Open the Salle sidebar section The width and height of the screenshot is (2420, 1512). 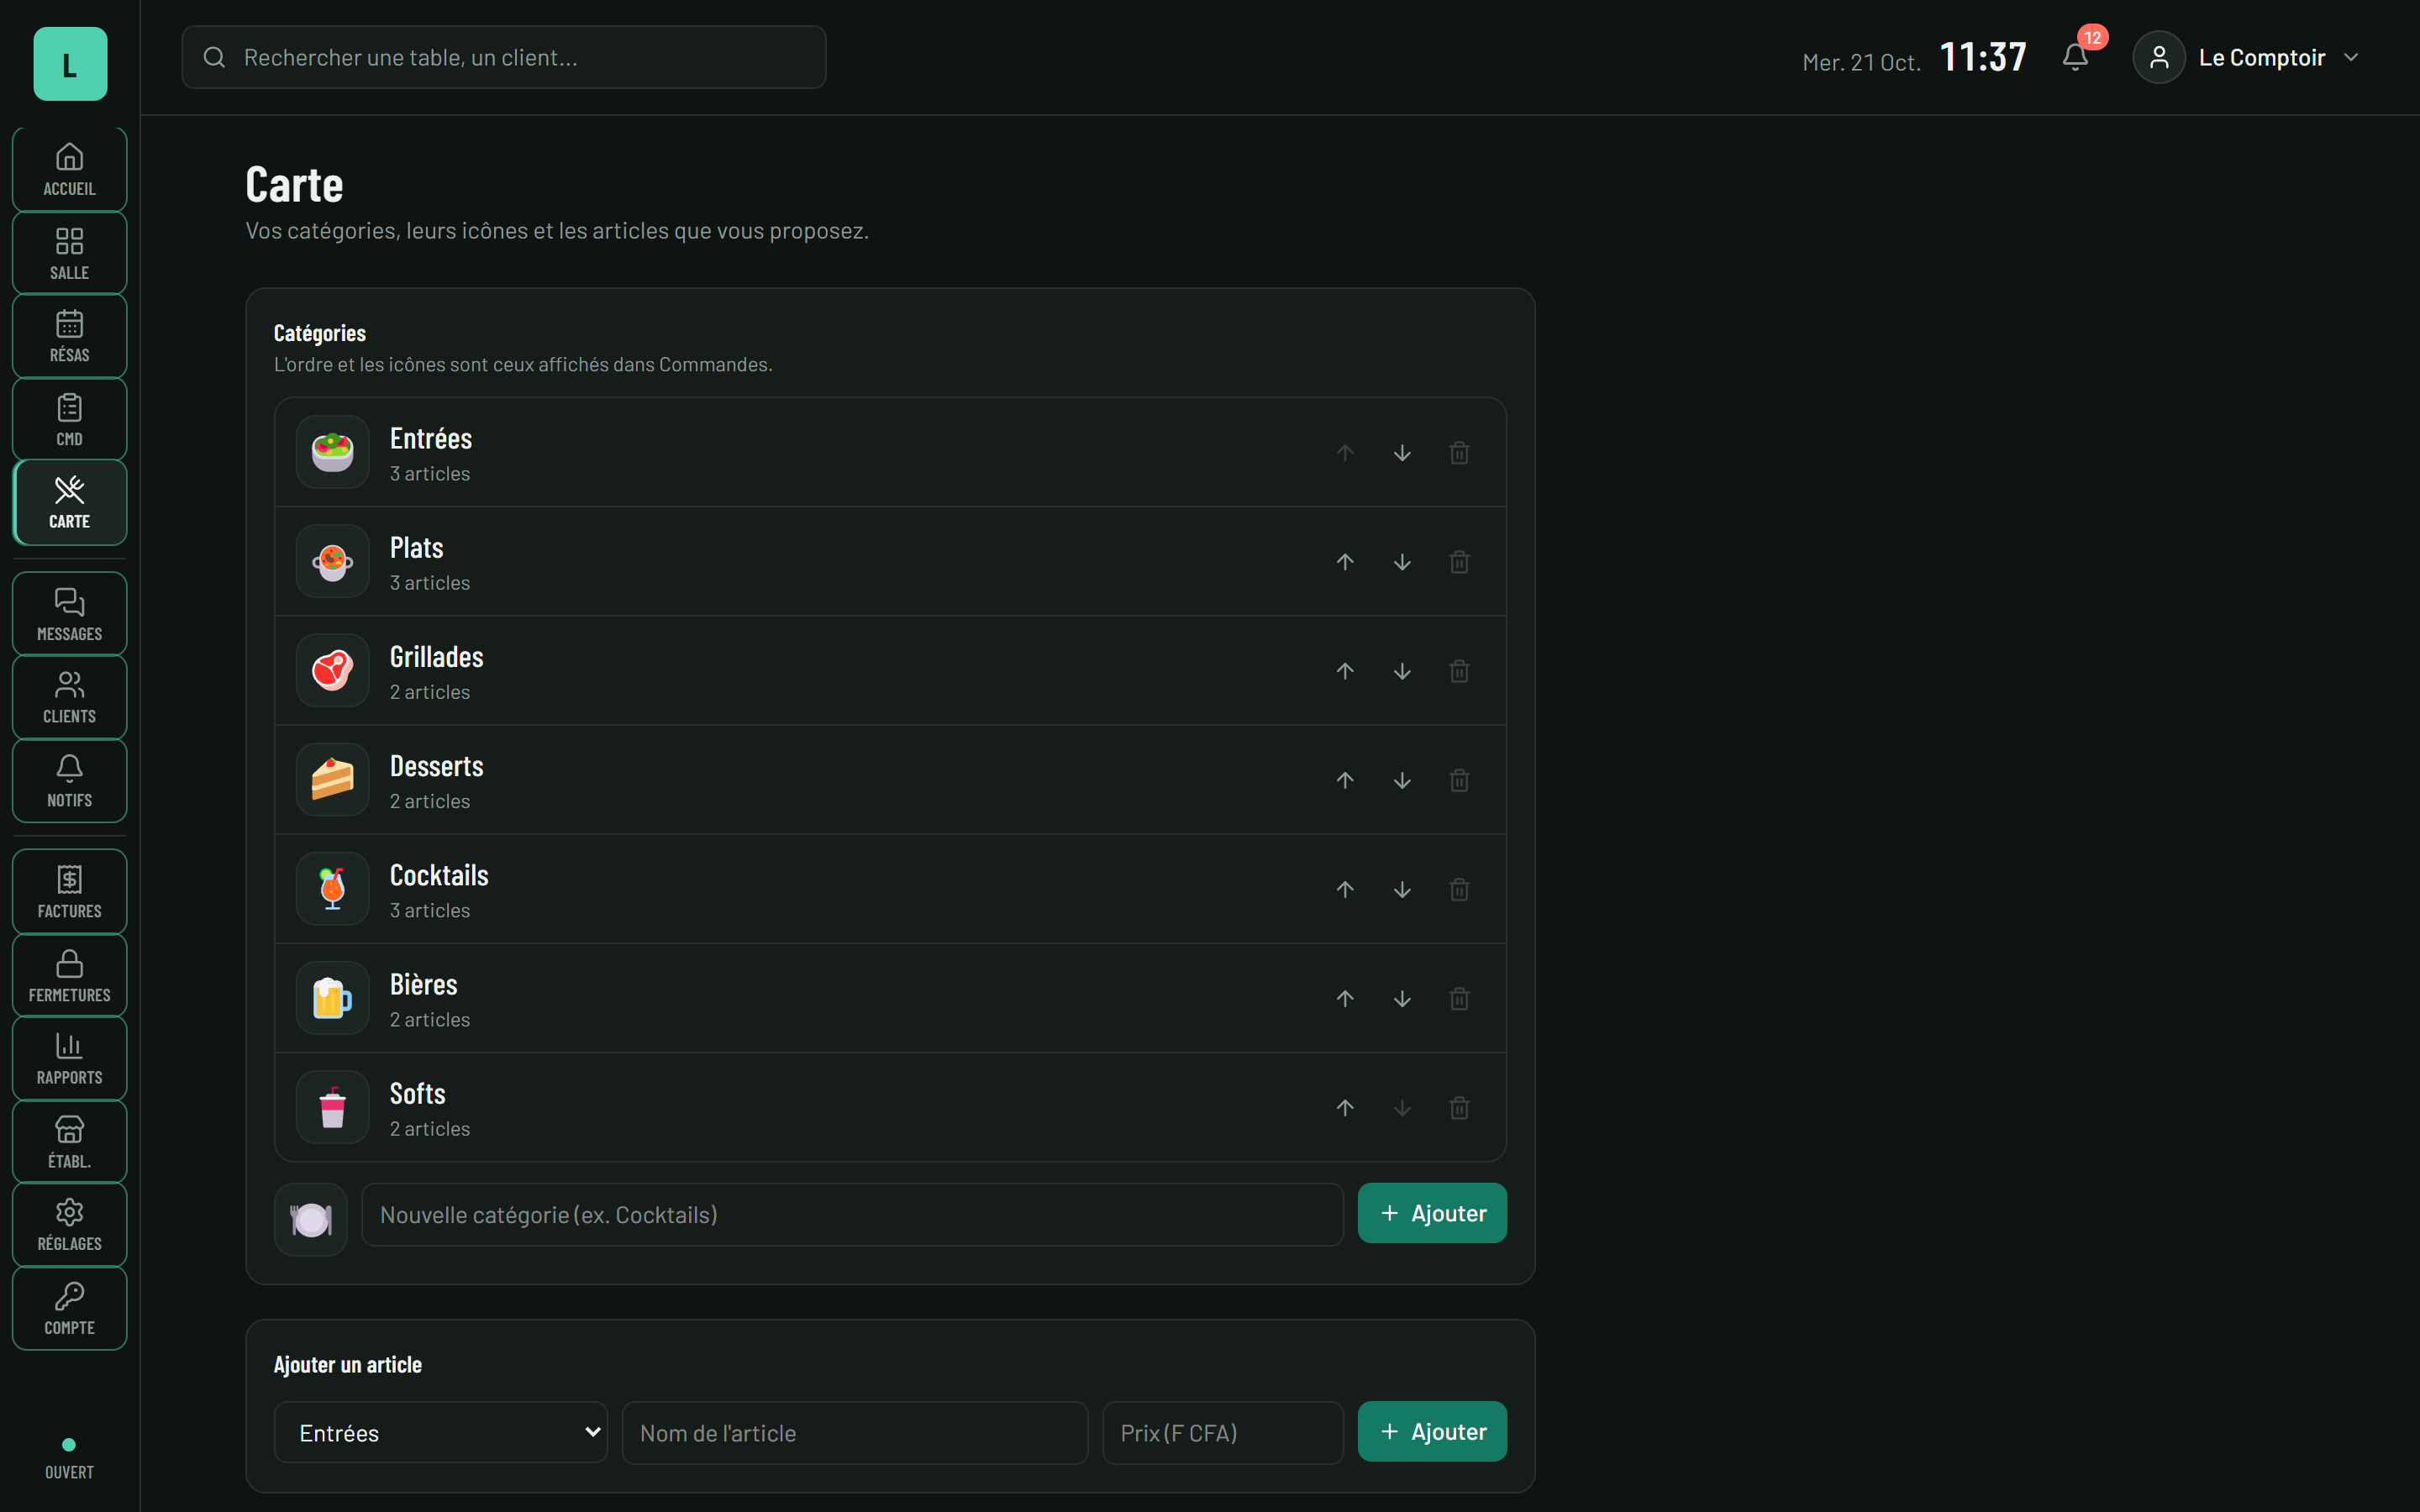tap(70, 253)
